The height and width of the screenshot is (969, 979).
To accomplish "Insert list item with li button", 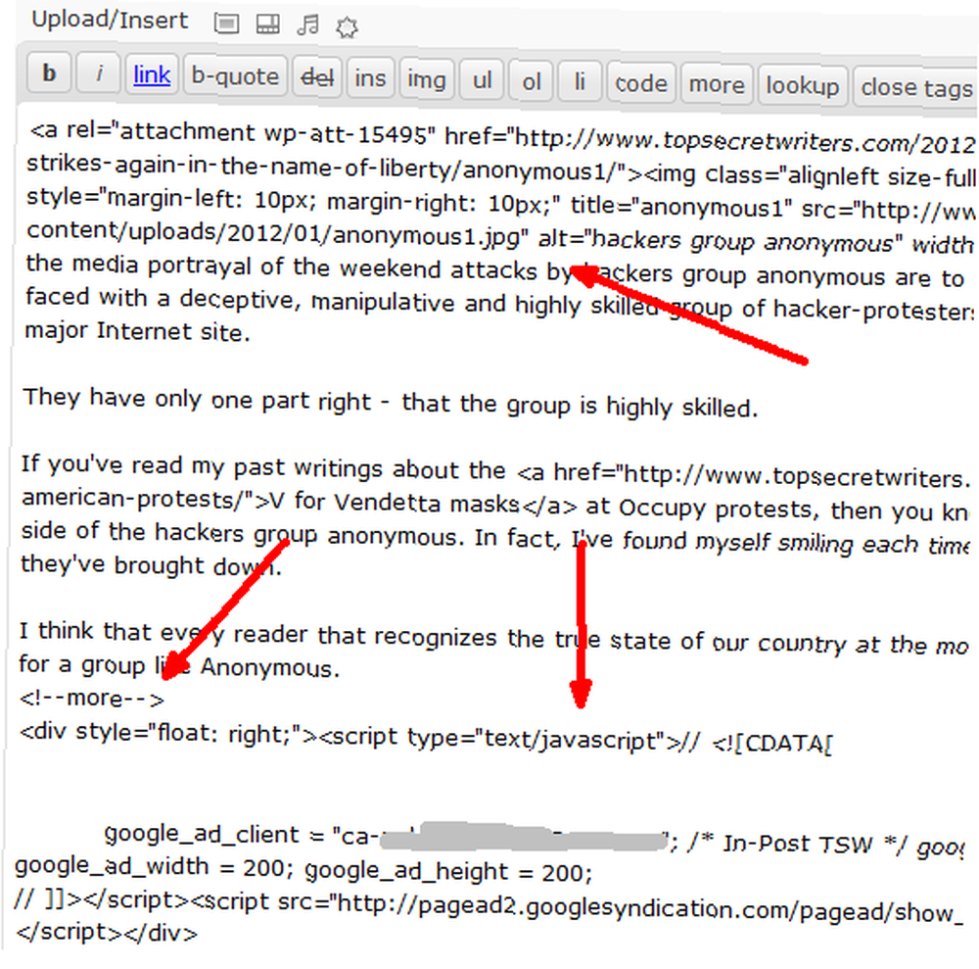I will [580, 82].
